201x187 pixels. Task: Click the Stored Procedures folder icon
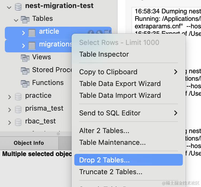point(25,70)
